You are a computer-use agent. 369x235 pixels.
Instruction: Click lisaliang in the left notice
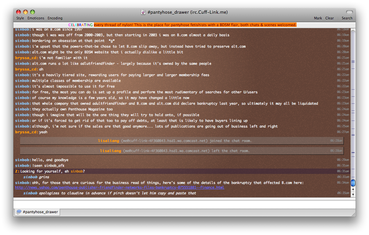(110, 151)
